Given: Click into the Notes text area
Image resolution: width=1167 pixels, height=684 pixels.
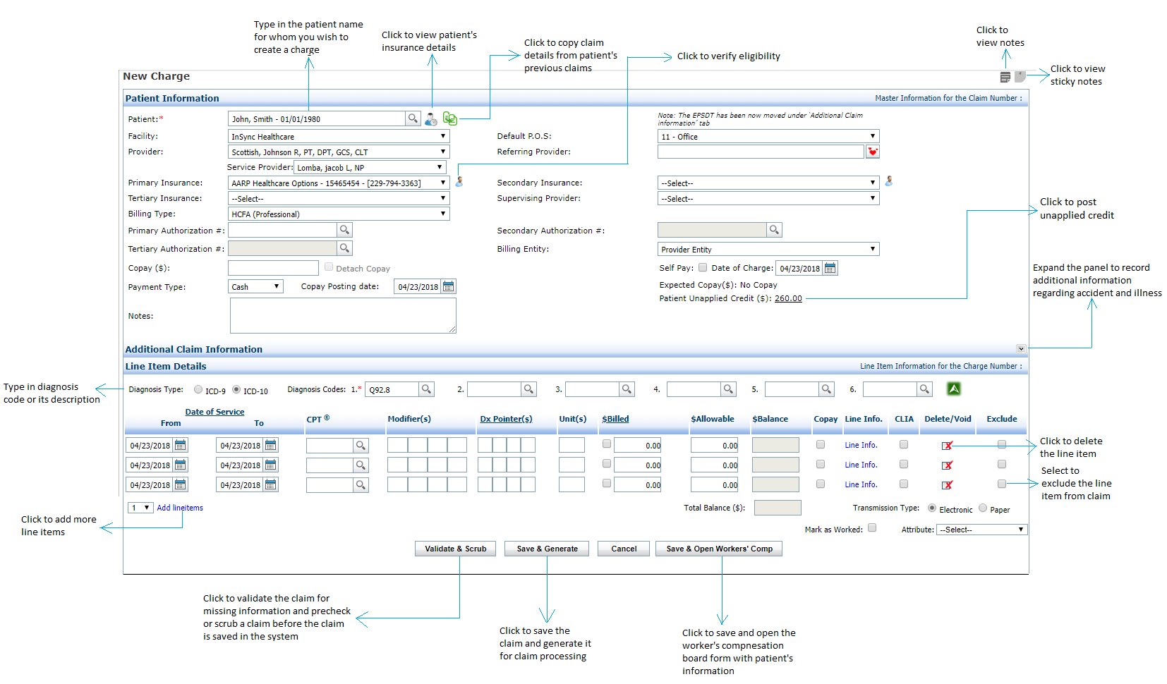Looking at the screenshot, I should (343, 315).
